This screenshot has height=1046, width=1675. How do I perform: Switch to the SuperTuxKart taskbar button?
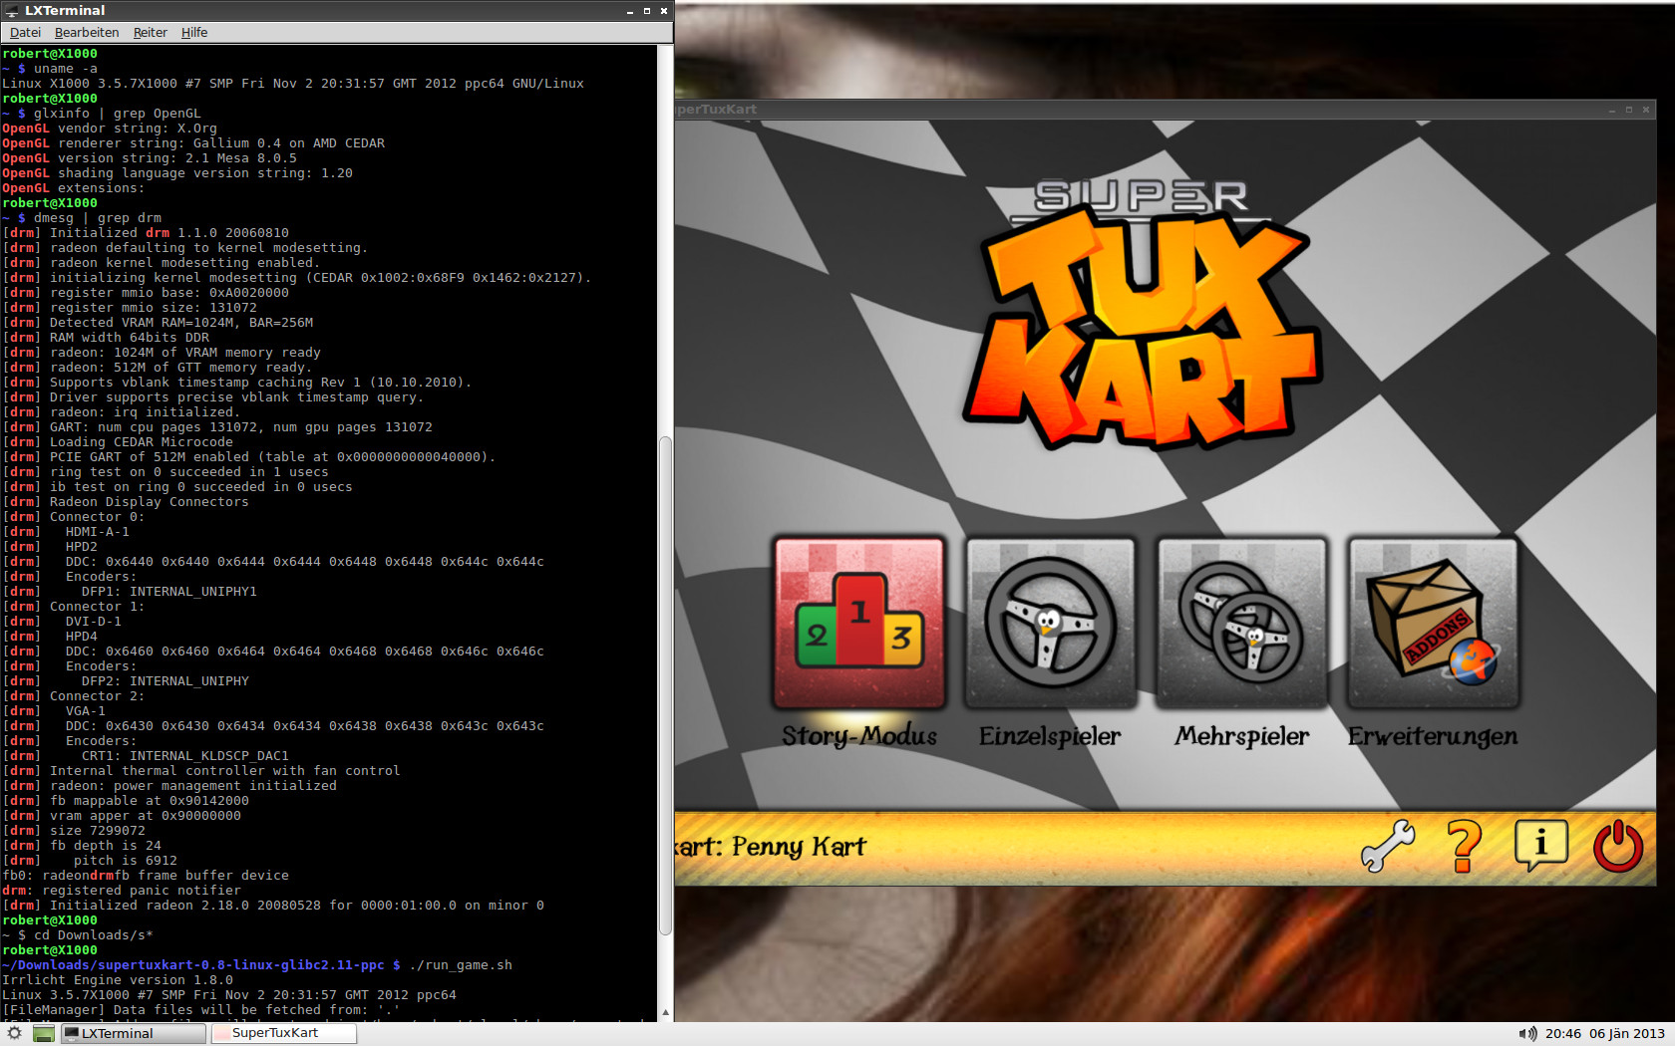point(284,1034)
